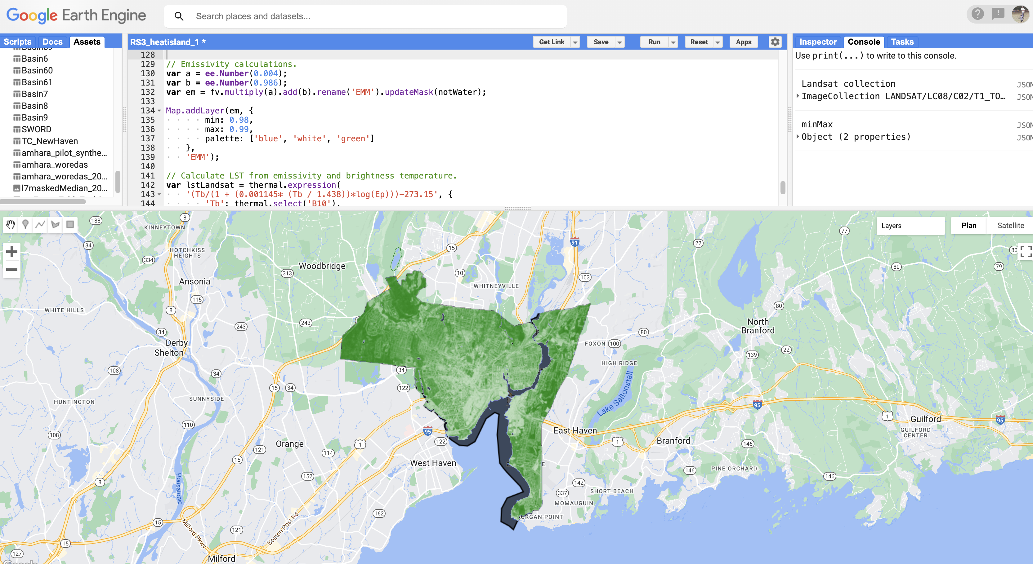Open the Save button dropdown arrow
The height and width of the screenshot is (564, 1033).
click(x=619, y=42)
